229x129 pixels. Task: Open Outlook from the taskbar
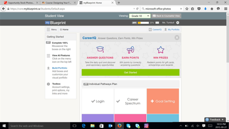click(110, 125)
